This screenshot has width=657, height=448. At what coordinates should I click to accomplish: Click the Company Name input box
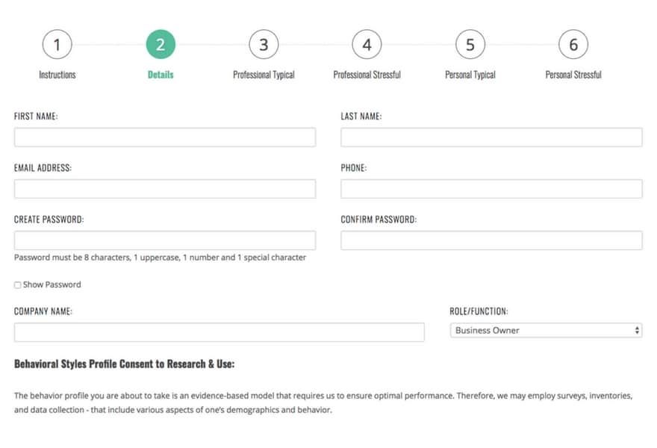(x=219, y=332)
